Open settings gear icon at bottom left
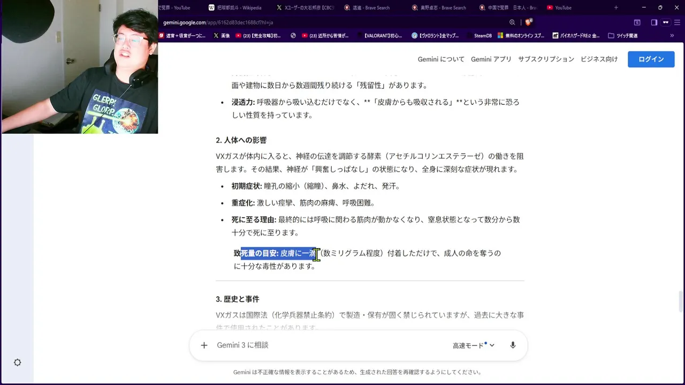Image resolution: width=685 pixels, height=385 pixels. coord(17,363)
